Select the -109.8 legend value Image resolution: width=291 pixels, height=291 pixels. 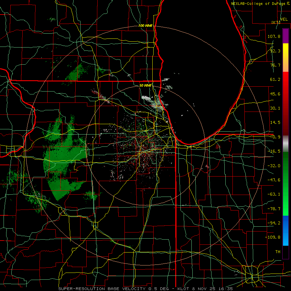point(273,237)
